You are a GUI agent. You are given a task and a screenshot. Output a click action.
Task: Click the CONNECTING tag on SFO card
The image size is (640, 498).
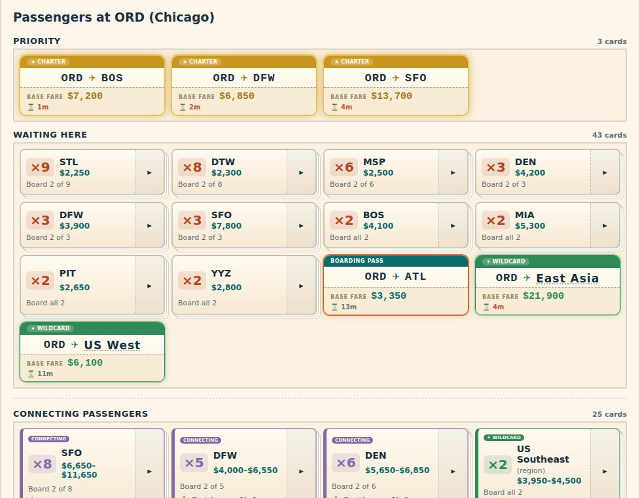click(48, 439)
